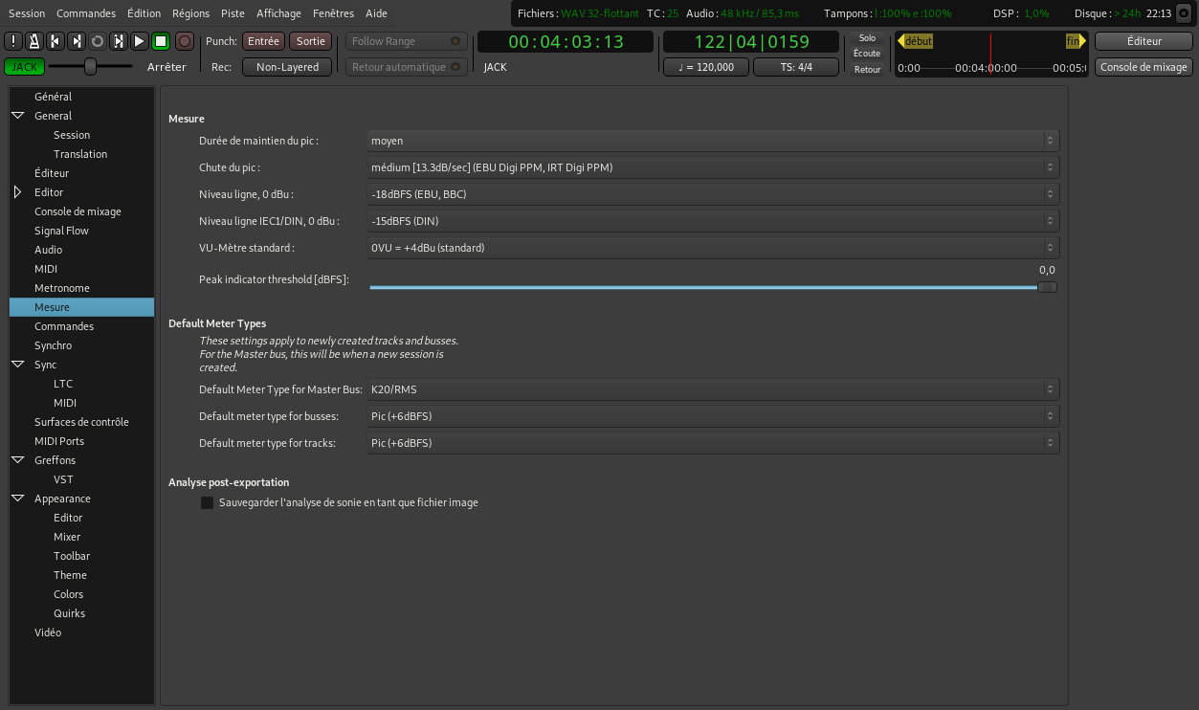The image size is (1199, 710).
Task: Toggle Punch Entrée button
Action: pos(264,41)
